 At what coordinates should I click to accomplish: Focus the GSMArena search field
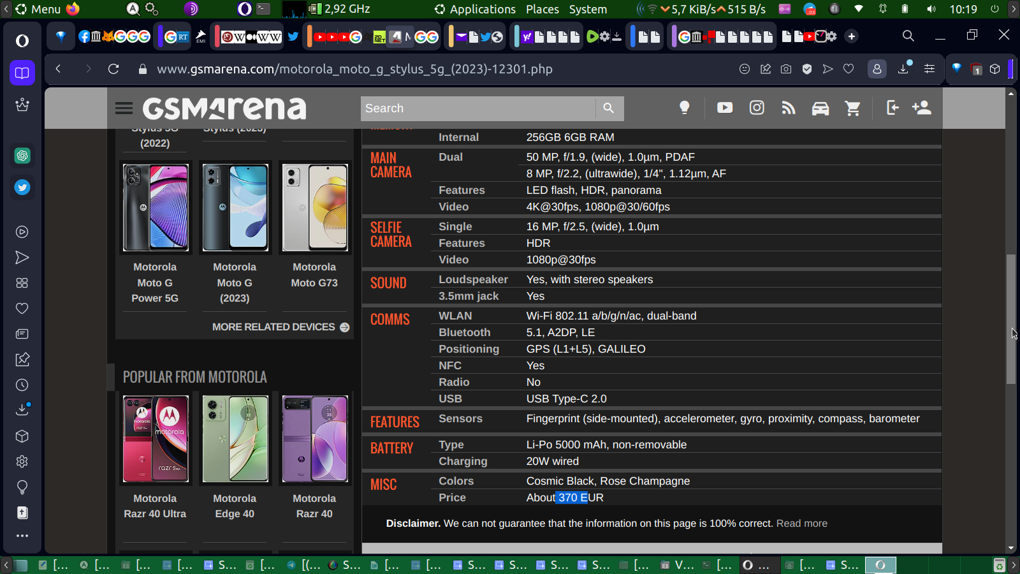[x=478, y=108]
